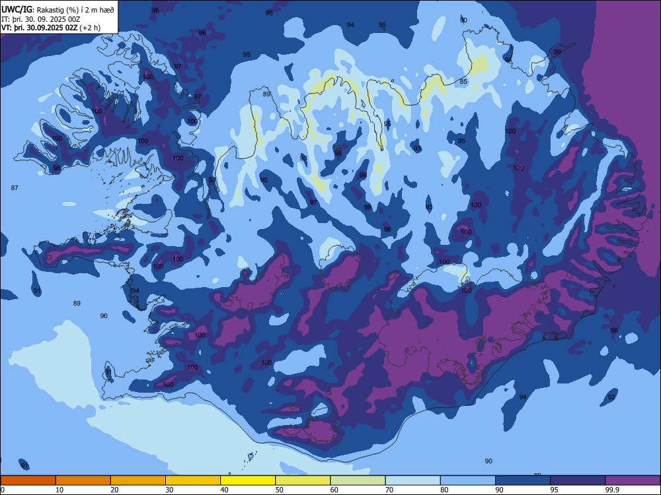This screenshot has height=495, width=661.
Task: Click the pale blue 70–80 legend swatch
Action: [412, 480]
